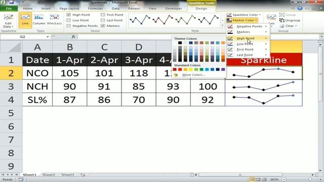Select column B header
This screenshot has height=182, width=324.
70,47
